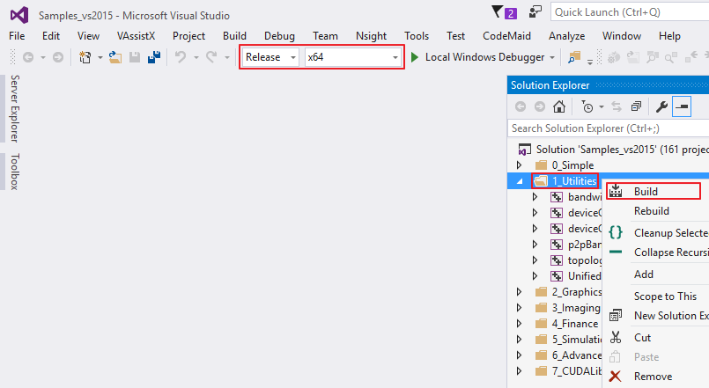Screen dimensions: 709x388
Task: Click the Search Solution Explorer field
Action: pos(609,128)
